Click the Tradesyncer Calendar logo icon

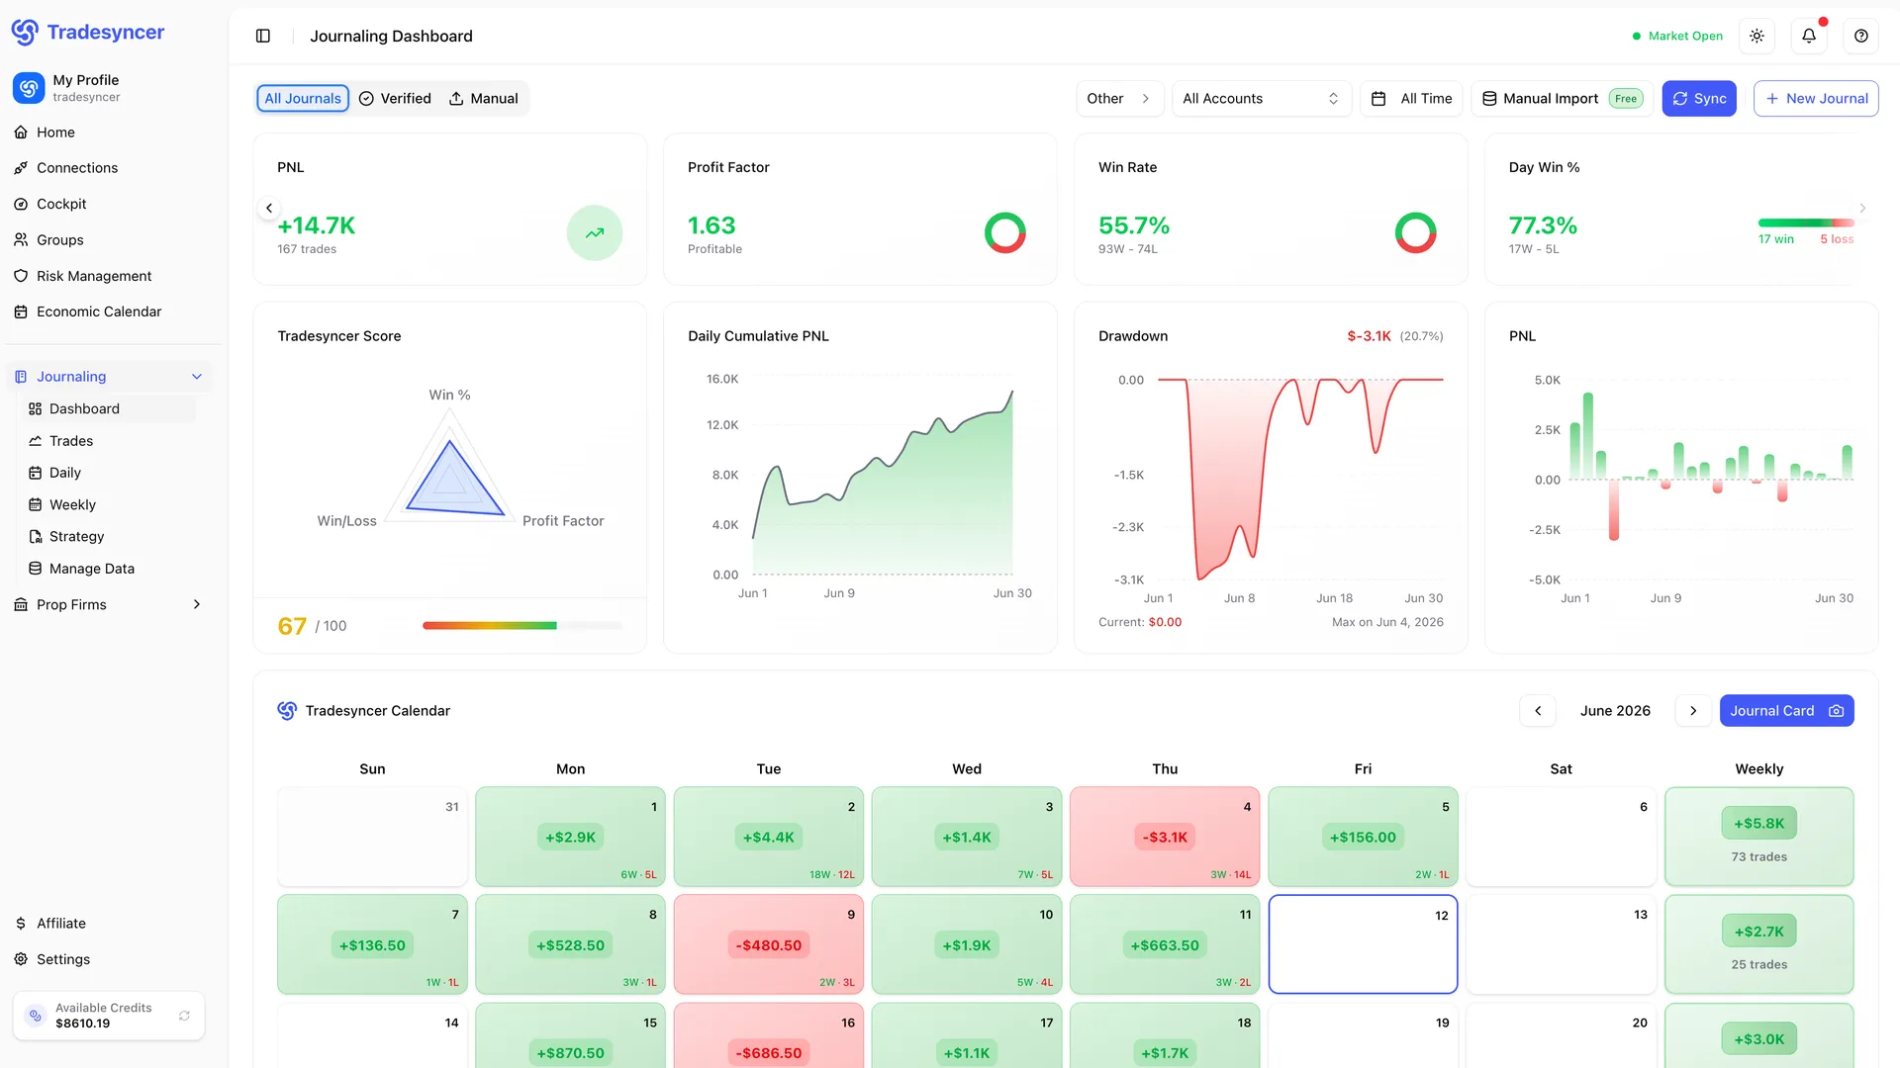[x=287, y=711]
